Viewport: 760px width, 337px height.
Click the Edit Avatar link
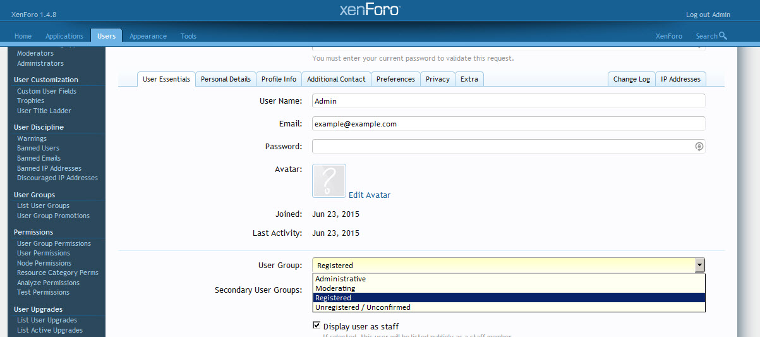[370, 195]
